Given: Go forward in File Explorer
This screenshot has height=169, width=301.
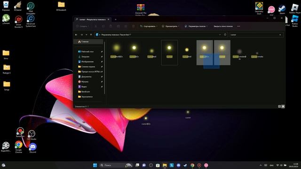Looking at the screenshot, I should [x=81, y=35].
